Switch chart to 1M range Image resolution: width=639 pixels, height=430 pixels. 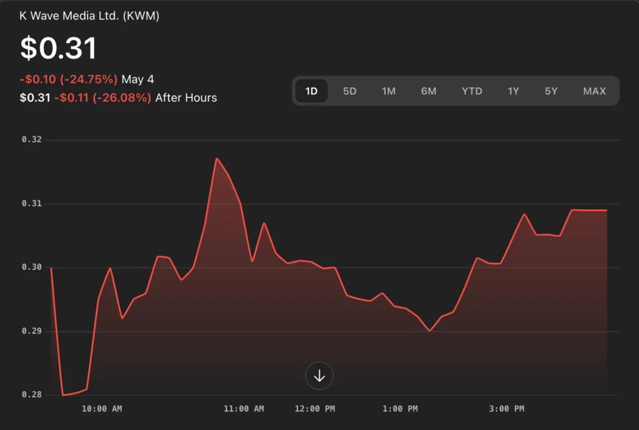[388, 91]
